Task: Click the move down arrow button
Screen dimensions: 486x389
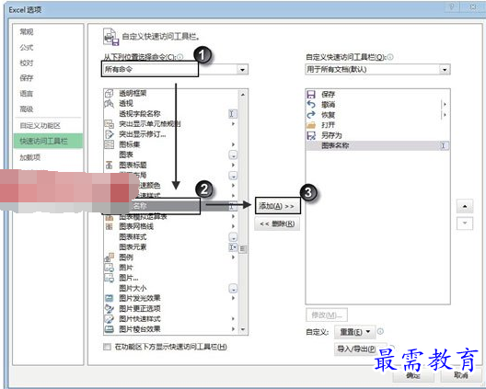Action: 465,223
